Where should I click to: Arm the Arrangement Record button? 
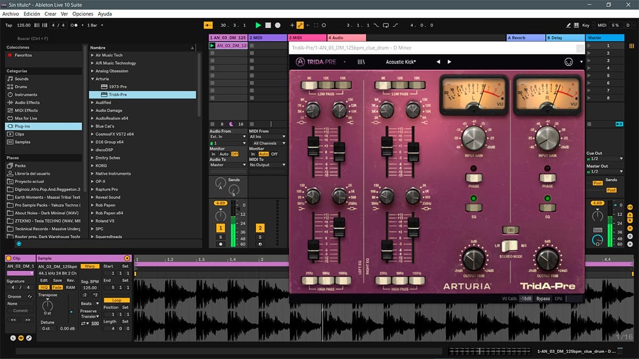[x=277, y=25]
